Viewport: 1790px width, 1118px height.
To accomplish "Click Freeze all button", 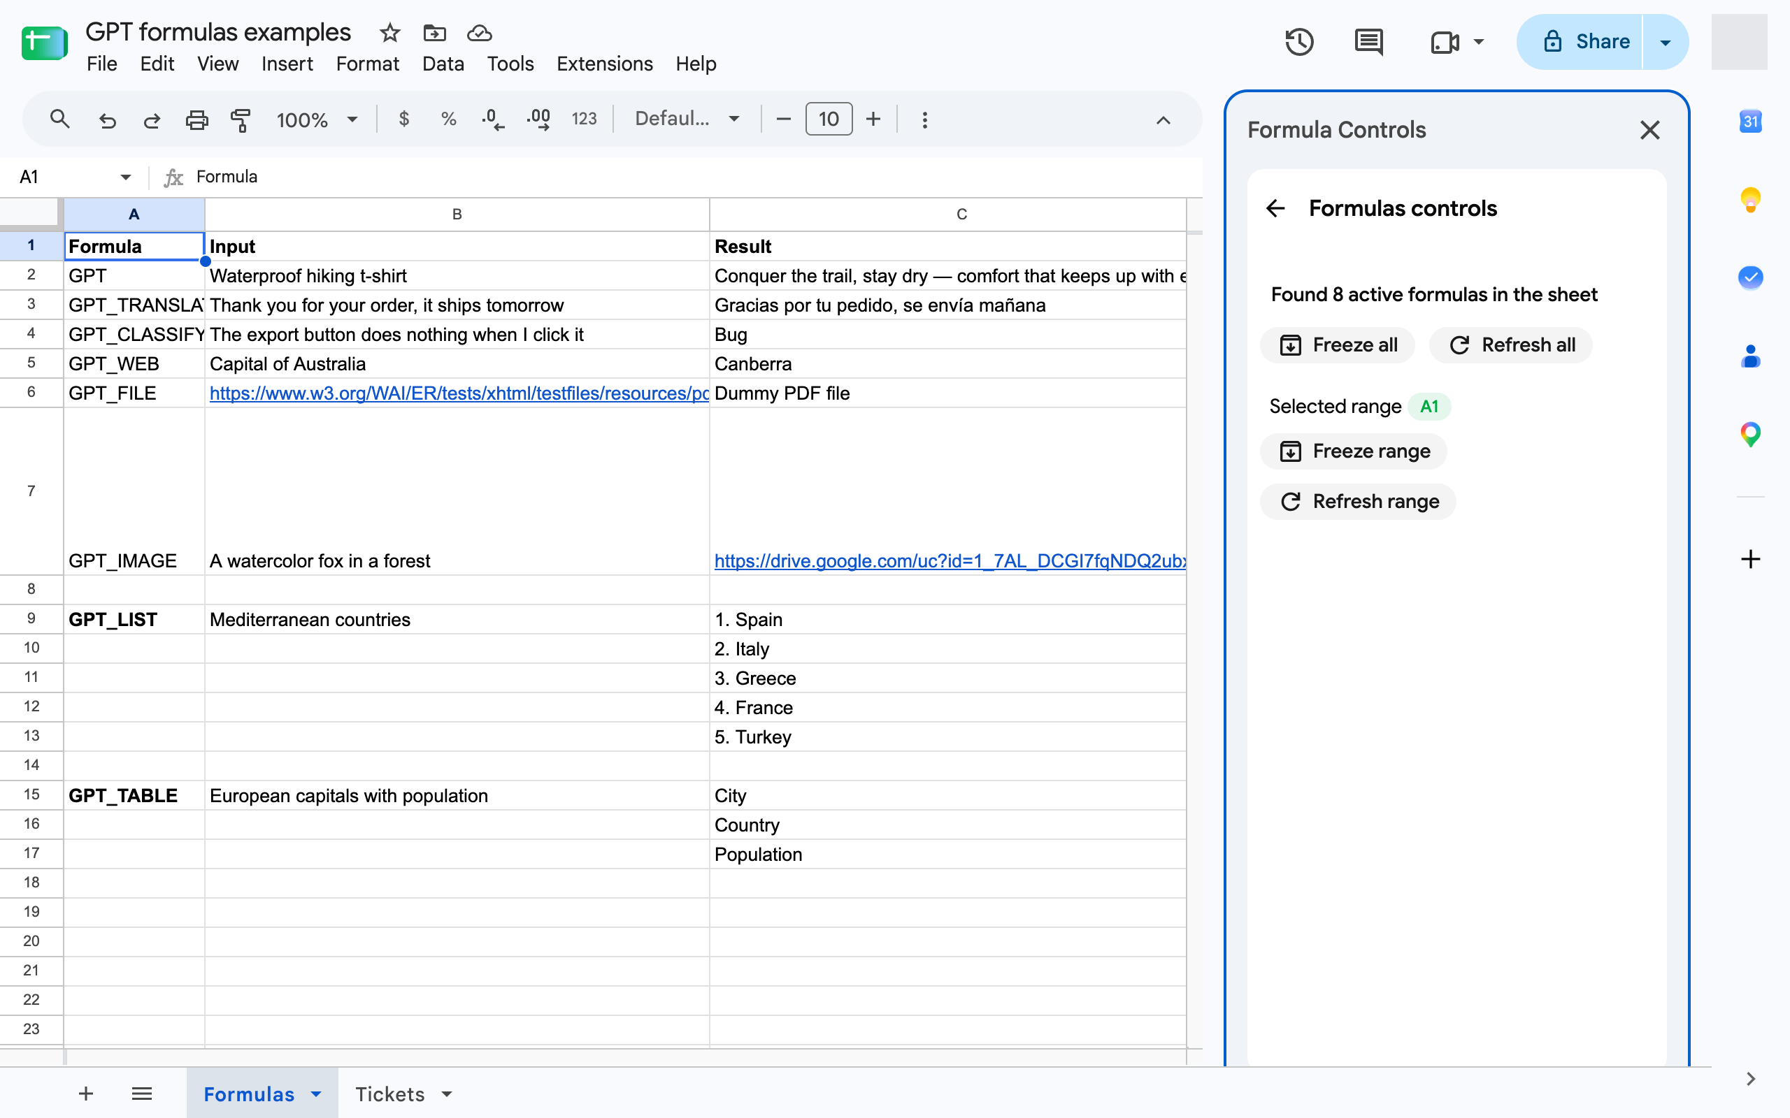I will pos(1338,345).
